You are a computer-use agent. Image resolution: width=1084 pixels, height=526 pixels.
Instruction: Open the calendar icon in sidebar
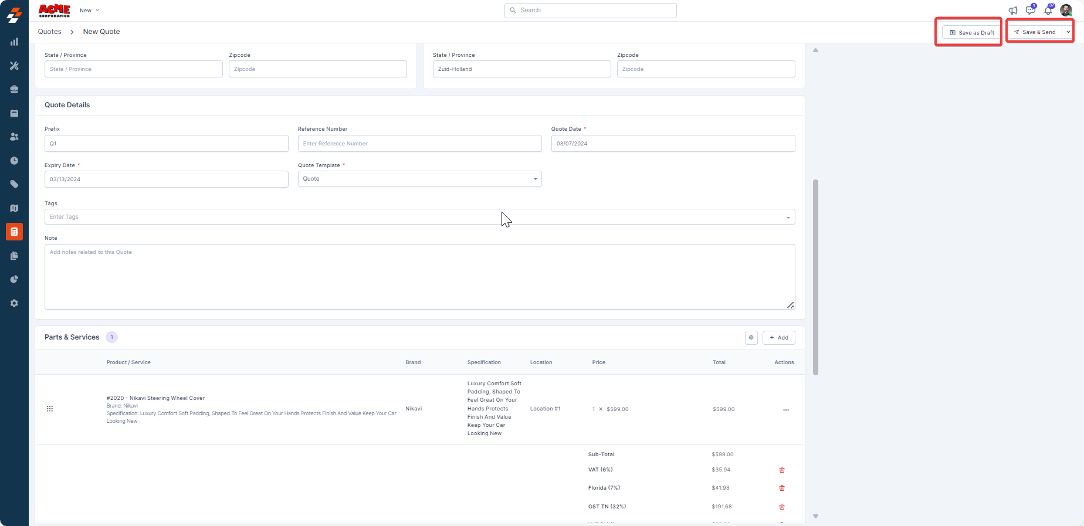click(x=14, y=113)
